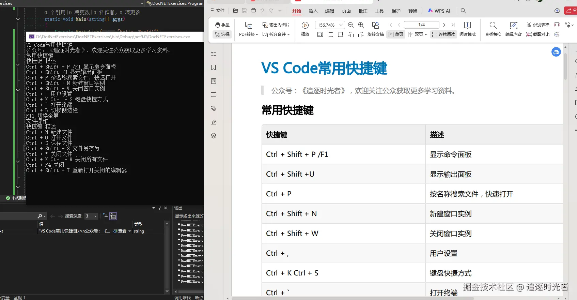Screen dimensions: 577x300
Task: Open the thumbnail panel in PDF sidebar
Action: [x=214, y=81]
